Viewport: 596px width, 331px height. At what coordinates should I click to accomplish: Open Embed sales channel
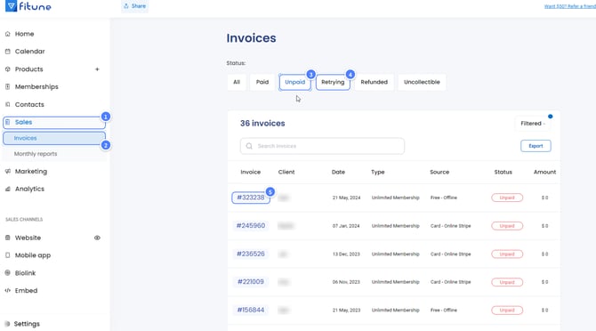pos(26,291)
